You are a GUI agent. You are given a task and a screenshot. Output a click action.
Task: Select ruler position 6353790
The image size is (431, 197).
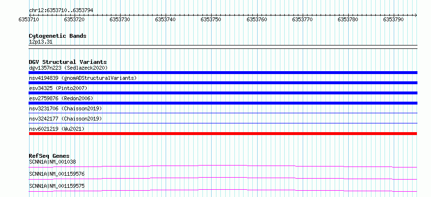(x=393, y=19)
